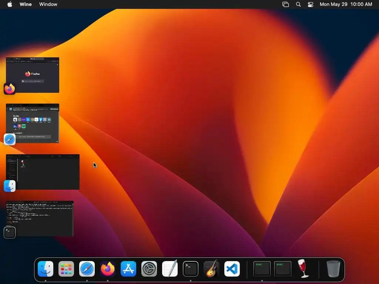Open the Apple menu
379x284 pixels.
10,4
